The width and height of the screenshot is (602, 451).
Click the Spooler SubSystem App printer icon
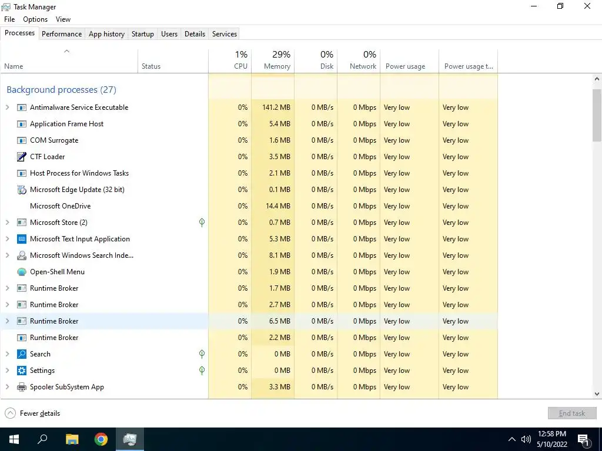(22, 387)
